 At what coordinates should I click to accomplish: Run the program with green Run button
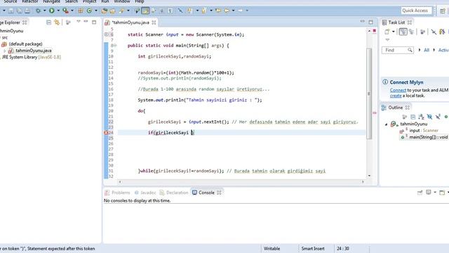[51, 11]
